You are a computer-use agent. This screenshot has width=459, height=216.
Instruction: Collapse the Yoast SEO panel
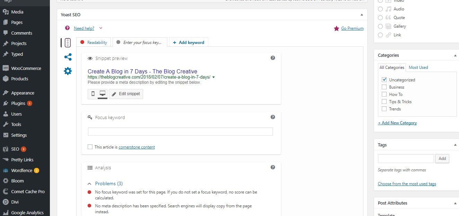362,15
